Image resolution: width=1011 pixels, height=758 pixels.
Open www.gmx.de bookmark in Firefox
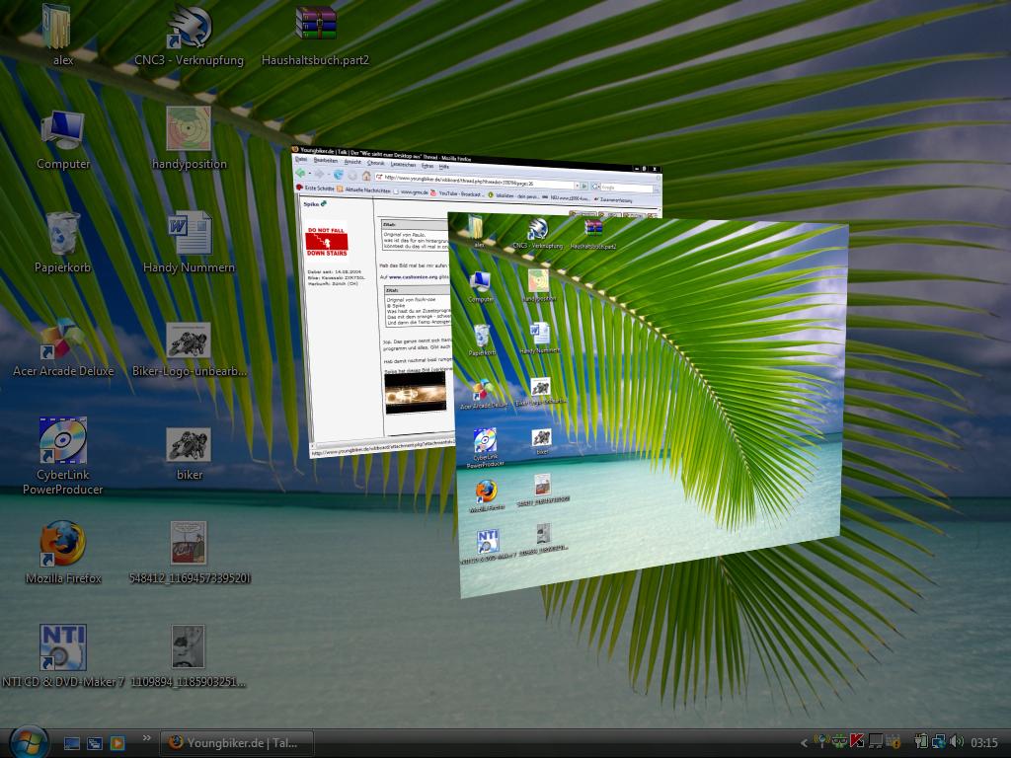pos(410,191)
